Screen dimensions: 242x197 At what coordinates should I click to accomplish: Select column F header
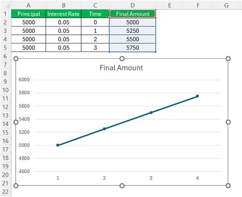[x=198, y=5]
